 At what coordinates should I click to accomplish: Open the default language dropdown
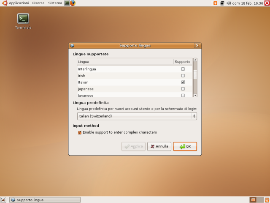[x=137, y=116]
